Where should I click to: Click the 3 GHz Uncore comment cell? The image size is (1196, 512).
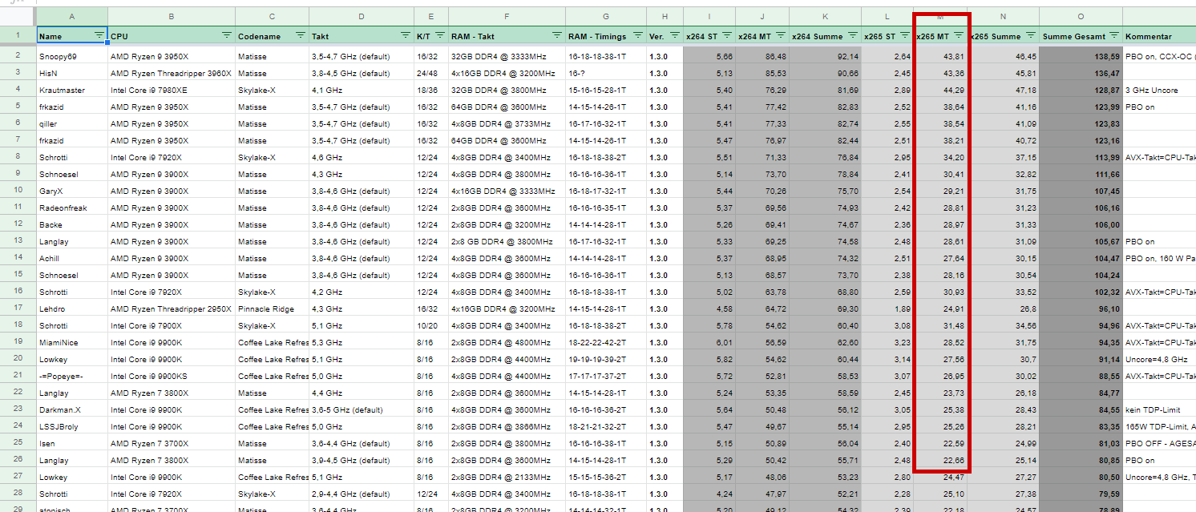pos(1159,90)
